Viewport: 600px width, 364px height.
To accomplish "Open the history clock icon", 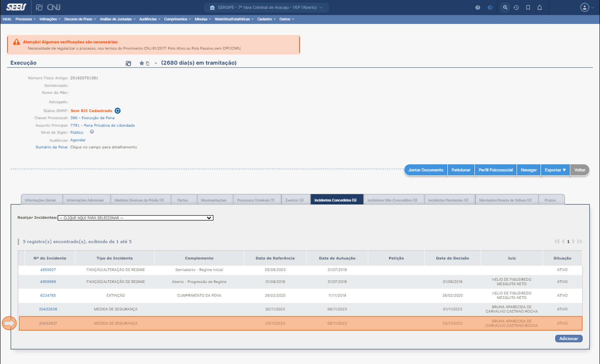I will point(516,8).
